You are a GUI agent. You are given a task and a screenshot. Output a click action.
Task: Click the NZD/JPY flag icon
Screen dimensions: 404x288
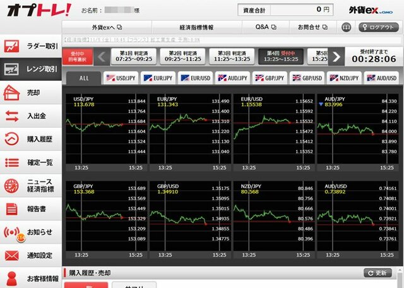(x=334, y=78)
